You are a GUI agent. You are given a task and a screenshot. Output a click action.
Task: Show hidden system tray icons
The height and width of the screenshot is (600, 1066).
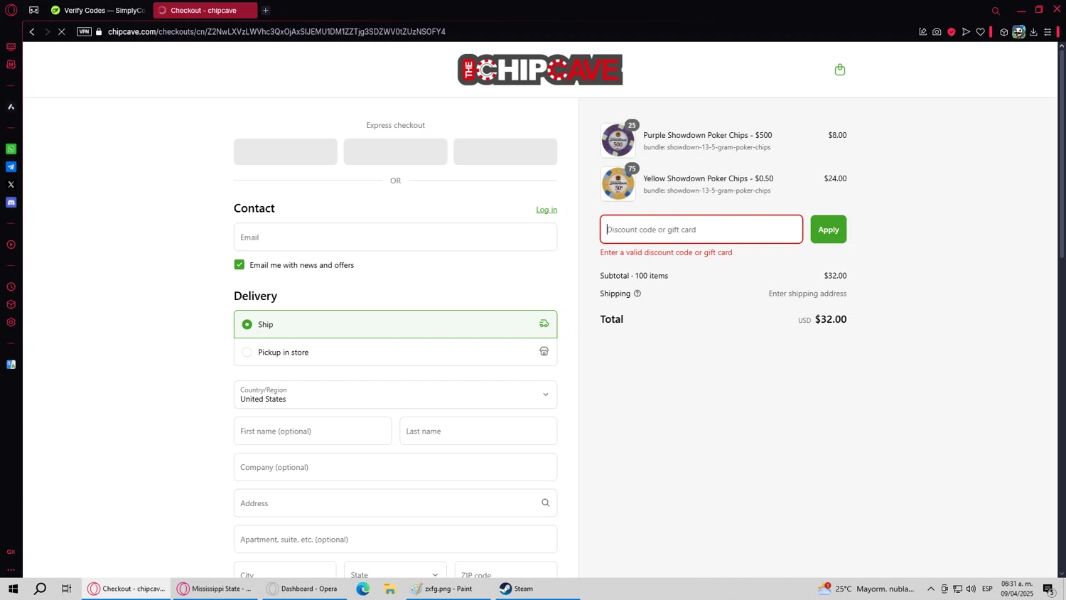click(931, 589)
